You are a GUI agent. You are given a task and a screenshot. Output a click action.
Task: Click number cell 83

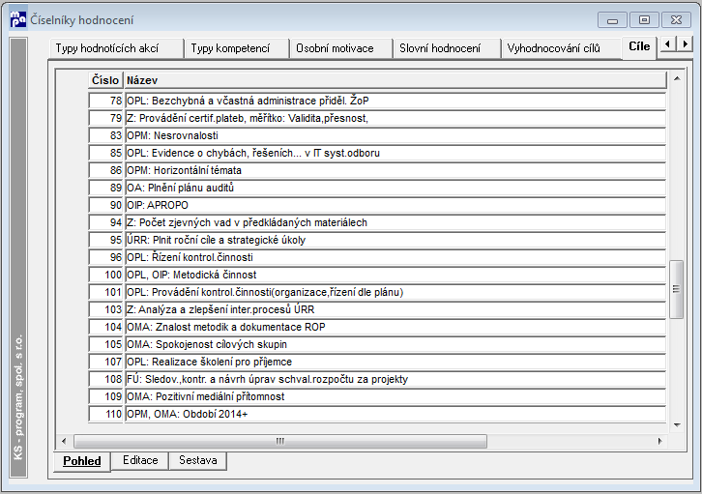point(105,135)
